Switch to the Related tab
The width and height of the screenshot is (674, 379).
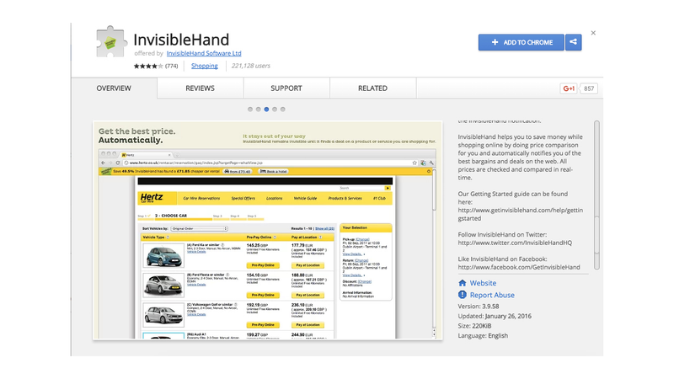coord(372,88)
